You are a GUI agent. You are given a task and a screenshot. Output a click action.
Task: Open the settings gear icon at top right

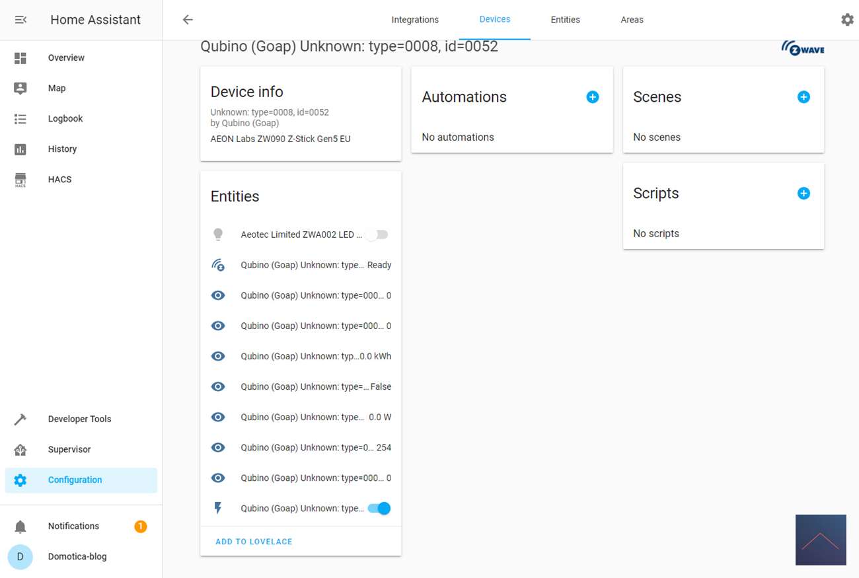click(x=847, y=20)
